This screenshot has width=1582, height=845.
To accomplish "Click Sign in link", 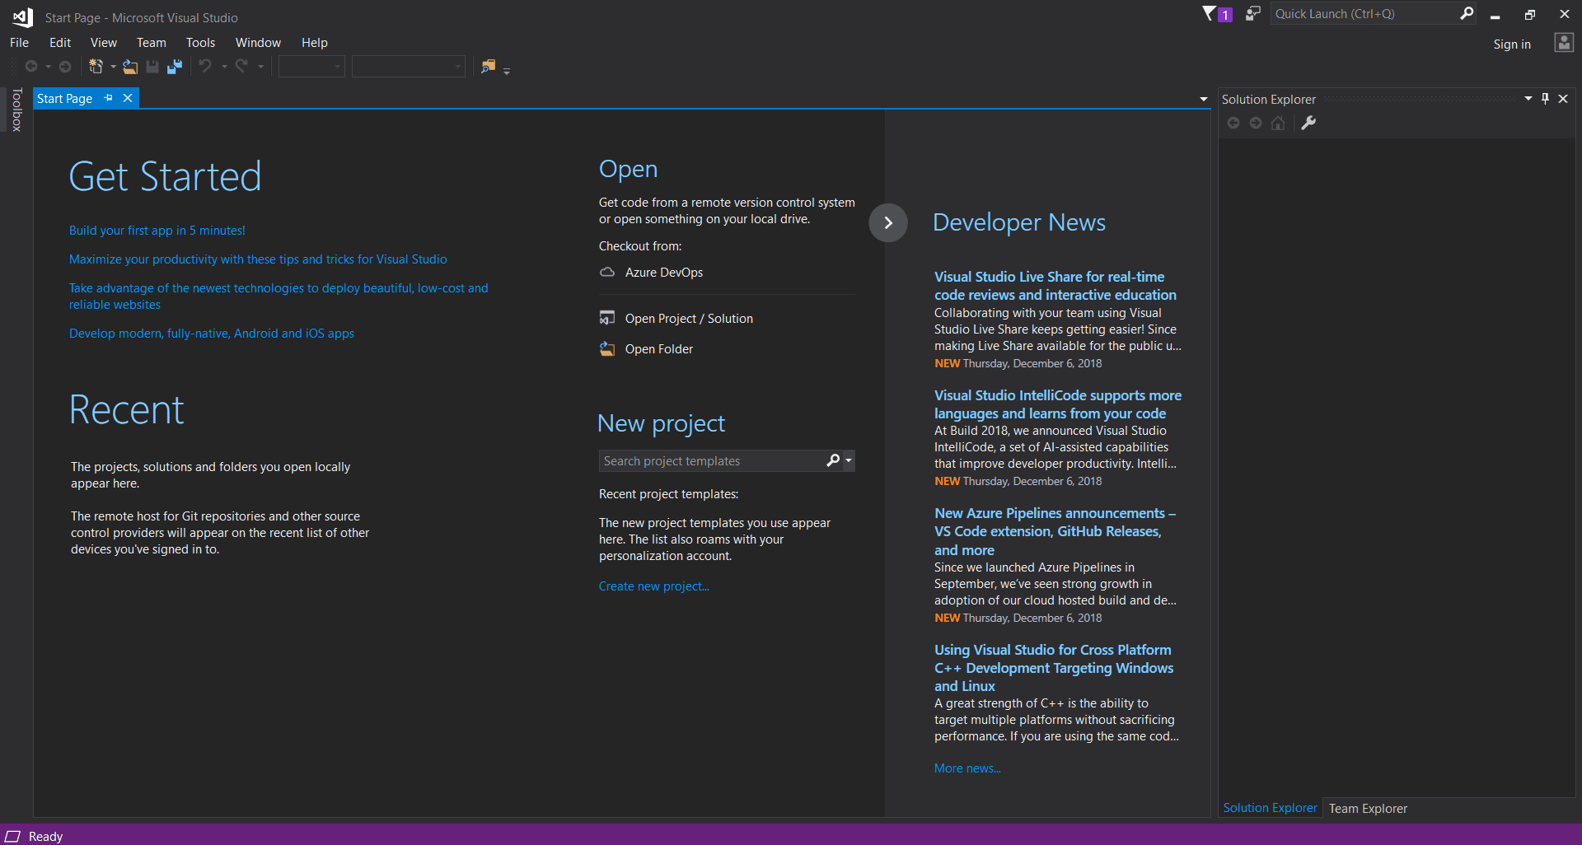I will [x=1512, y=44].
